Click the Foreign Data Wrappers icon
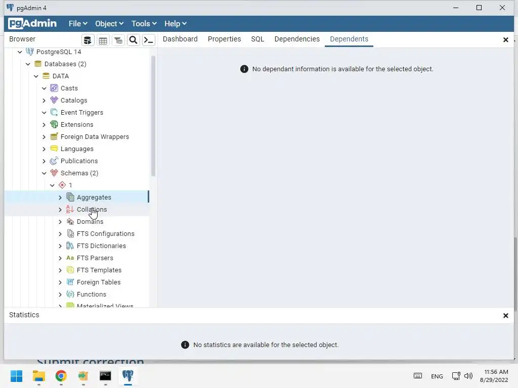This screenshot has height=388, width=518. pos(54,136)
